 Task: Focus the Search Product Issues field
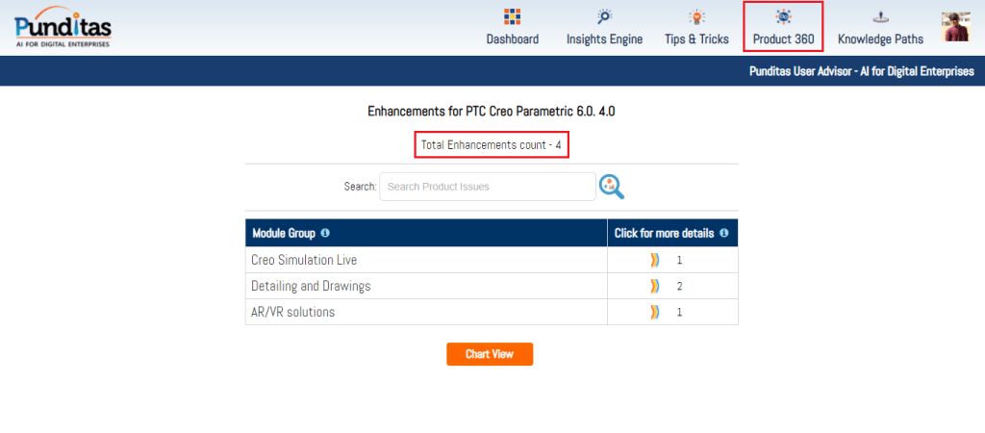click(488, 187)
